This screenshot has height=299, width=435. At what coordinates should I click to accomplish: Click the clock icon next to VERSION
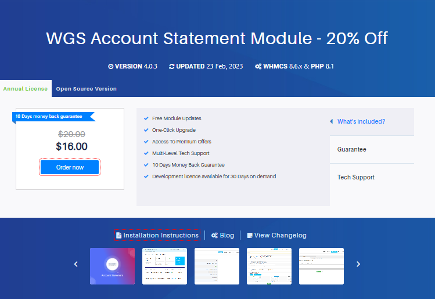[111, 66]
